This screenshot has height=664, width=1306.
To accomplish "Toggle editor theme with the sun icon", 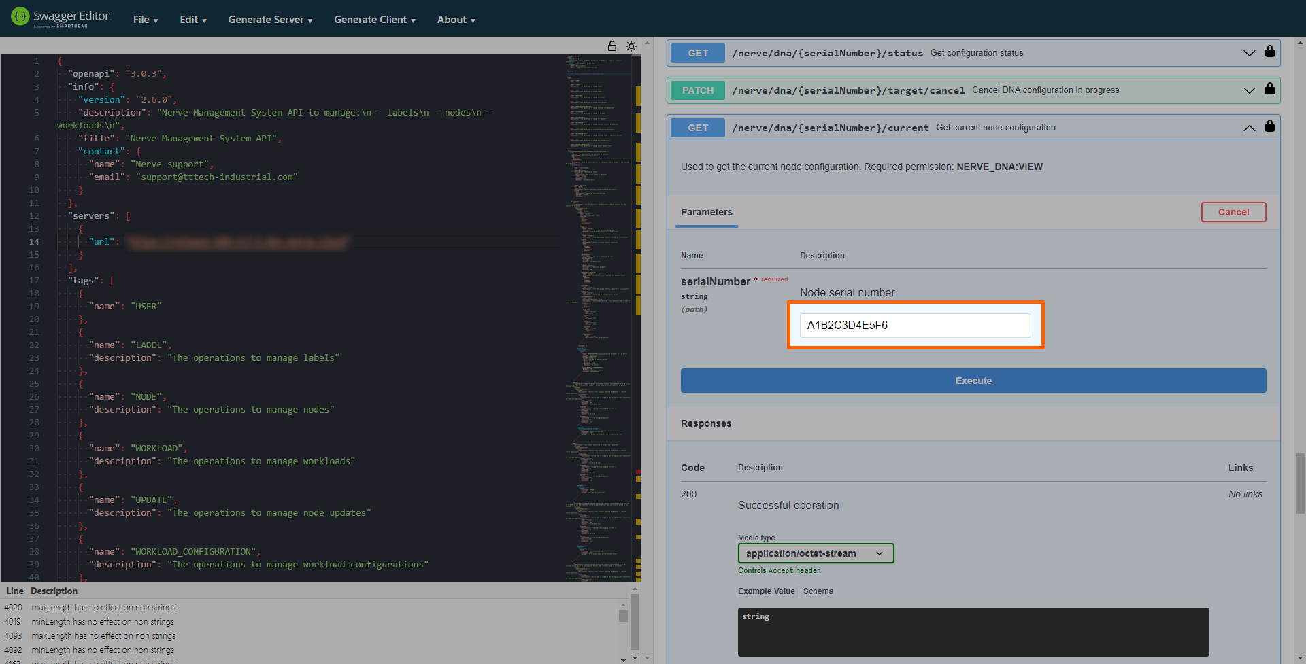I will click(631, 46).
